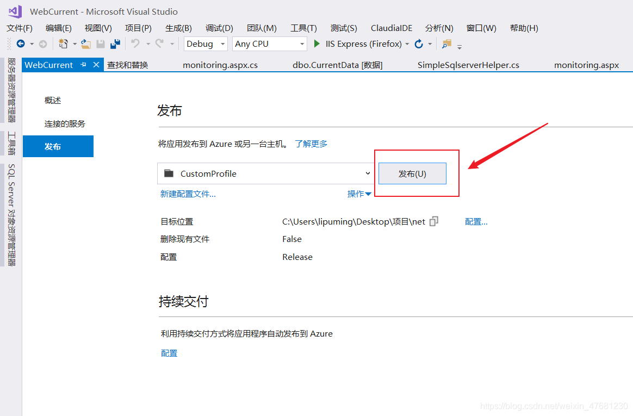Click the 配置... link beside target location
633x416 pixels.
[x=476, y=221]
